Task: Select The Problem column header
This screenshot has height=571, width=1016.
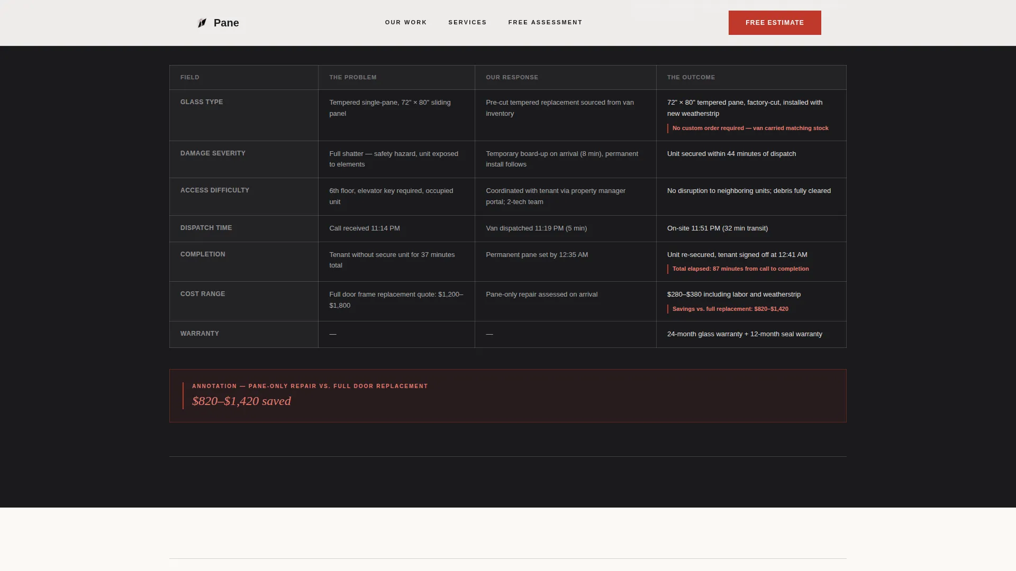Action: click(x=353, y=77)
